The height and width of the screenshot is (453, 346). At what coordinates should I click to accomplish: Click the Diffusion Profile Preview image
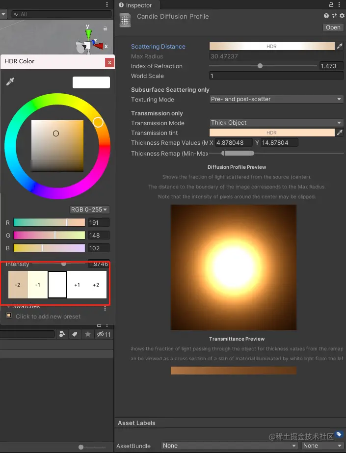pos(233,267)
